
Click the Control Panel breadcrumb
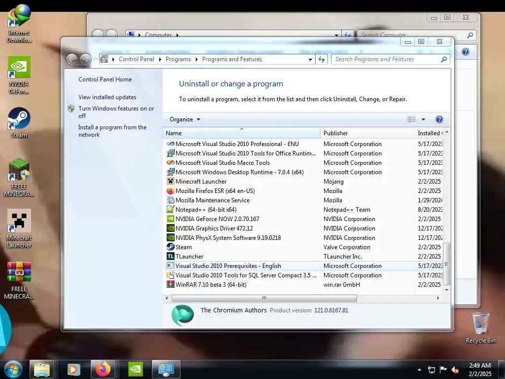[x=137, y=59]
